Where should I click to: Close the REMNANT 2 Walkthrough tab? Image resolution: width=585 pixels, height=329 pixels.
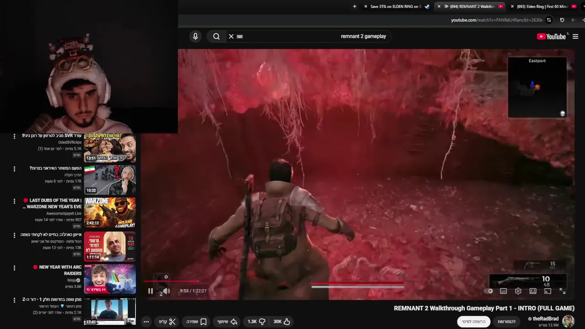pyautogui.click(x=439, y=6)
